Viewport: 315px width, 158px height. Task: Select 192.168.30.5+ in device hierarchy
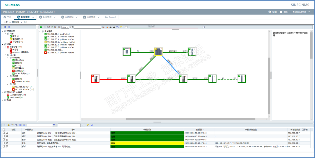coord(60,42)
